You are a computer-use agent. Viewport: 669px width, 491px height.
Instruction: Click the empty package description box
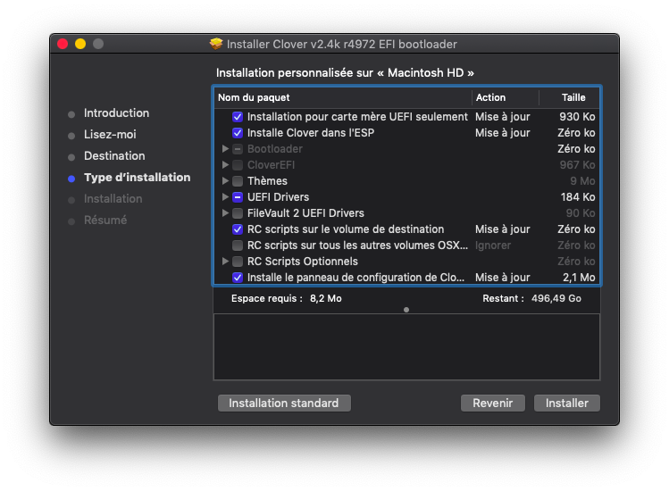[x=406, y=346]
